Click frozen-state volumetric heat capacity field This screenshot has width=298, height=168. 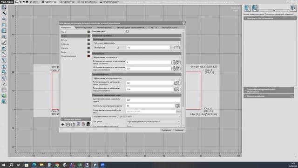coord(149,69)
